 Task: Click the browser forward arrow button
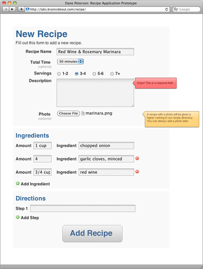(12, 9)
